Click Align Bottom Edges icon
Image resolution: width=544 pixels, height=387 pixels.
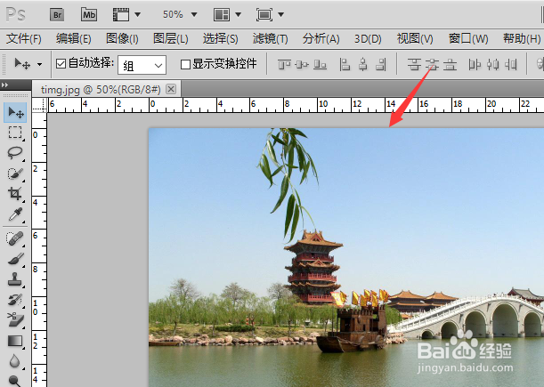pyautogui.click(x=320, y=64)
